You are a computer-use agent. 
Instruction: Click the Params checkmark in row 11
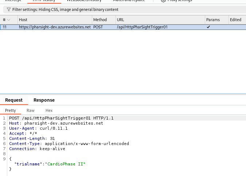pyautogui.click(x=208, y=27)
